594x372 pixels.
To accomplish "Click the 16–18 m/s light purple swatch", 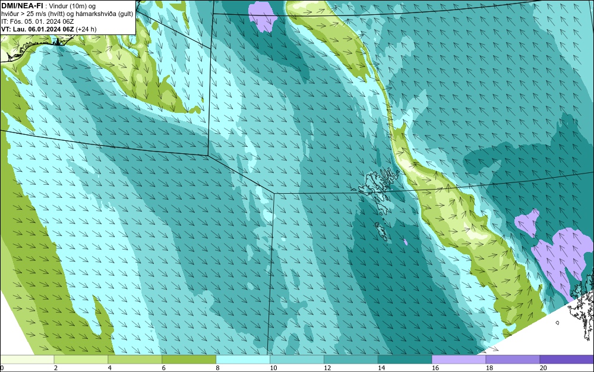I will pyautogui.click(x=459, y=359).
